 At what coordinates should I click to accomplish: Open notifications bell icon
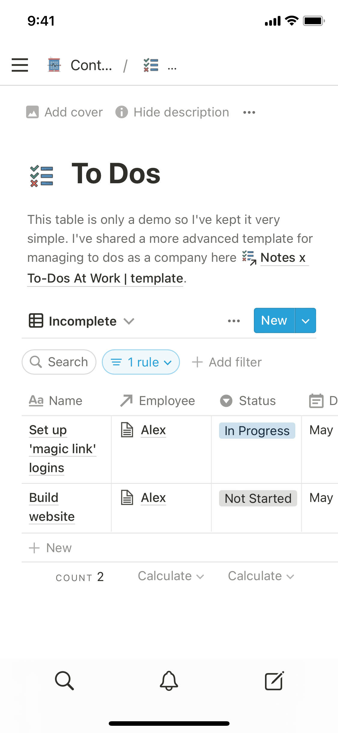[169, 681]
